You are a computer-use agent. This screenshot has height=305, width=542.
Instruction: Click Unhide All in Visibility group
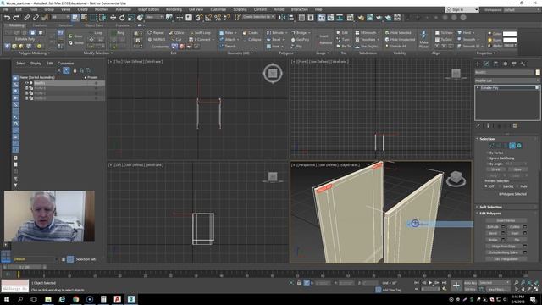(395, 46)
